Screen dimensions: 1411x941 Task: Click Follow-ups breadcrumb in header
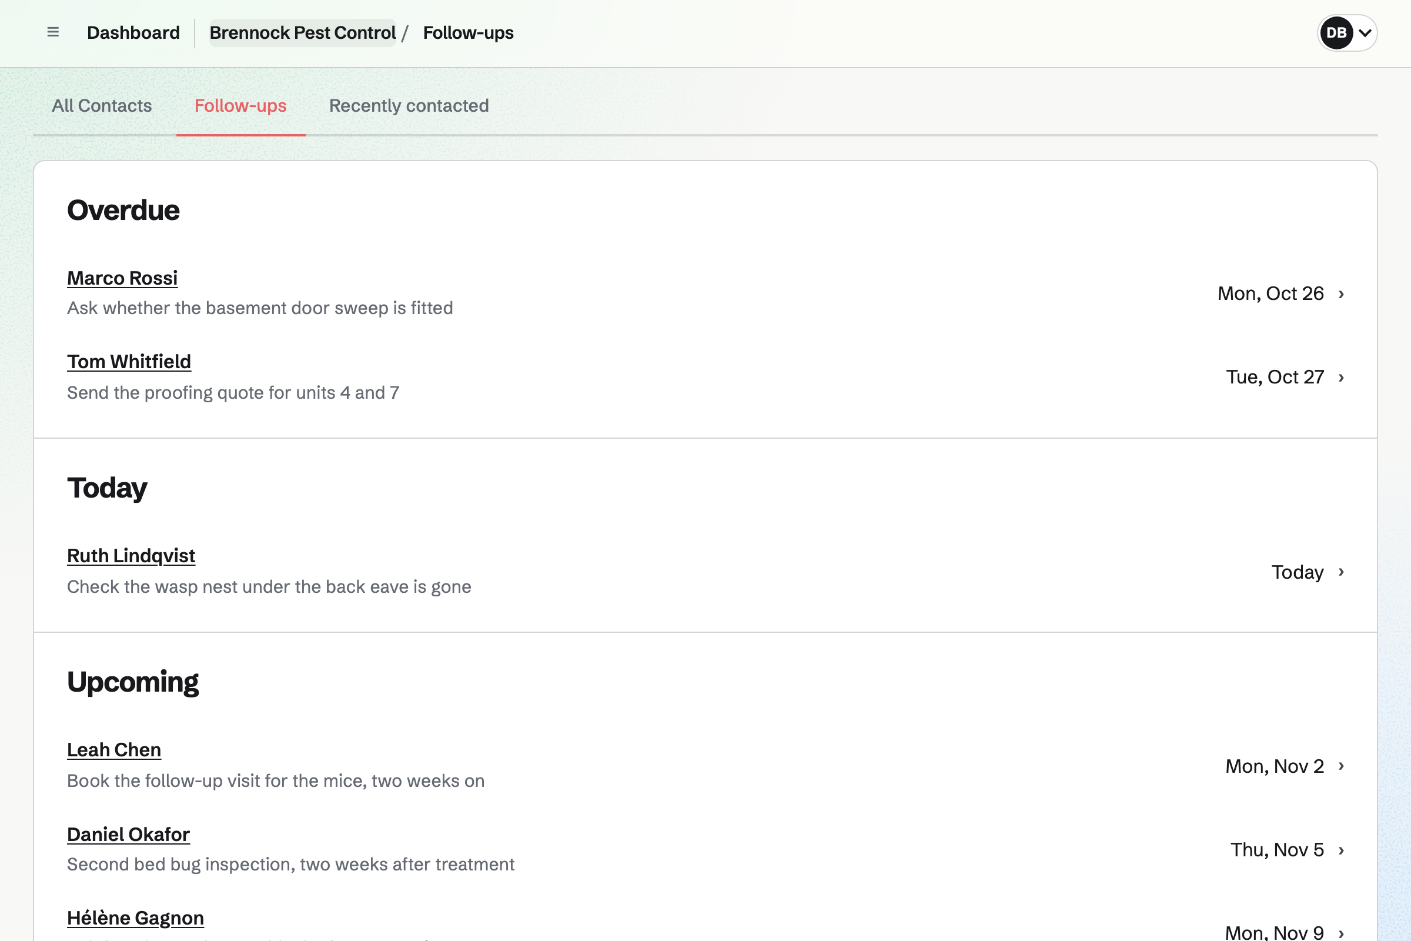tap(468, 33)
